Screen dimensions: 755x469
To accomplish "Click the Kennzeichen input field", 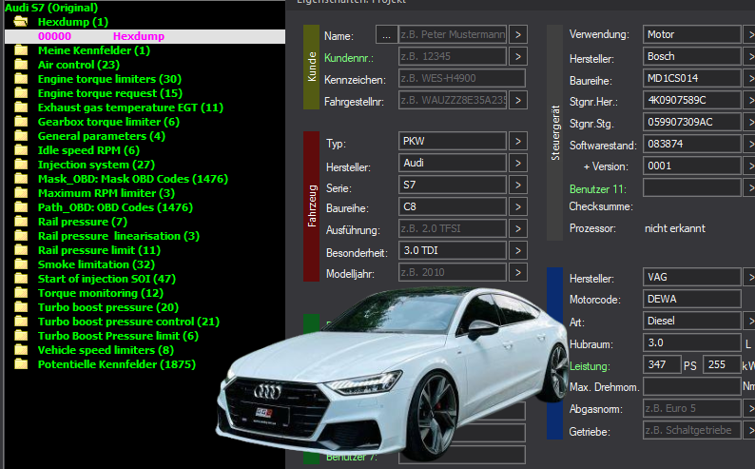I will pyautogui.click(x=462, y=78).
